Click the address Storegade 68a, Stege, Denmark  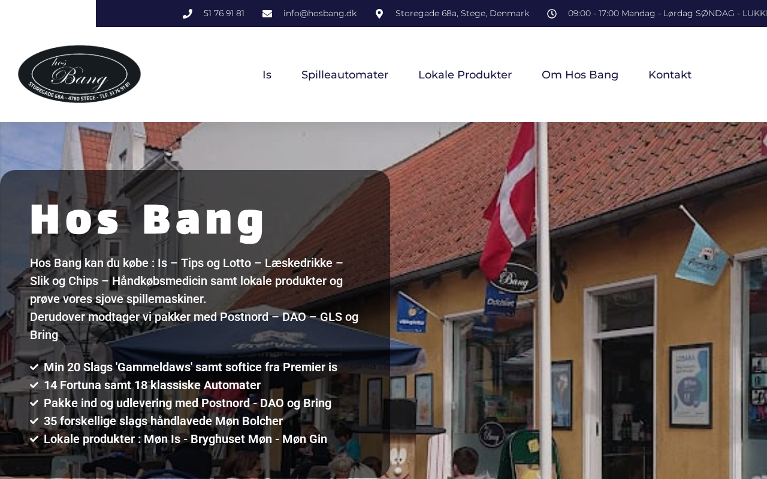pos(462,13)
